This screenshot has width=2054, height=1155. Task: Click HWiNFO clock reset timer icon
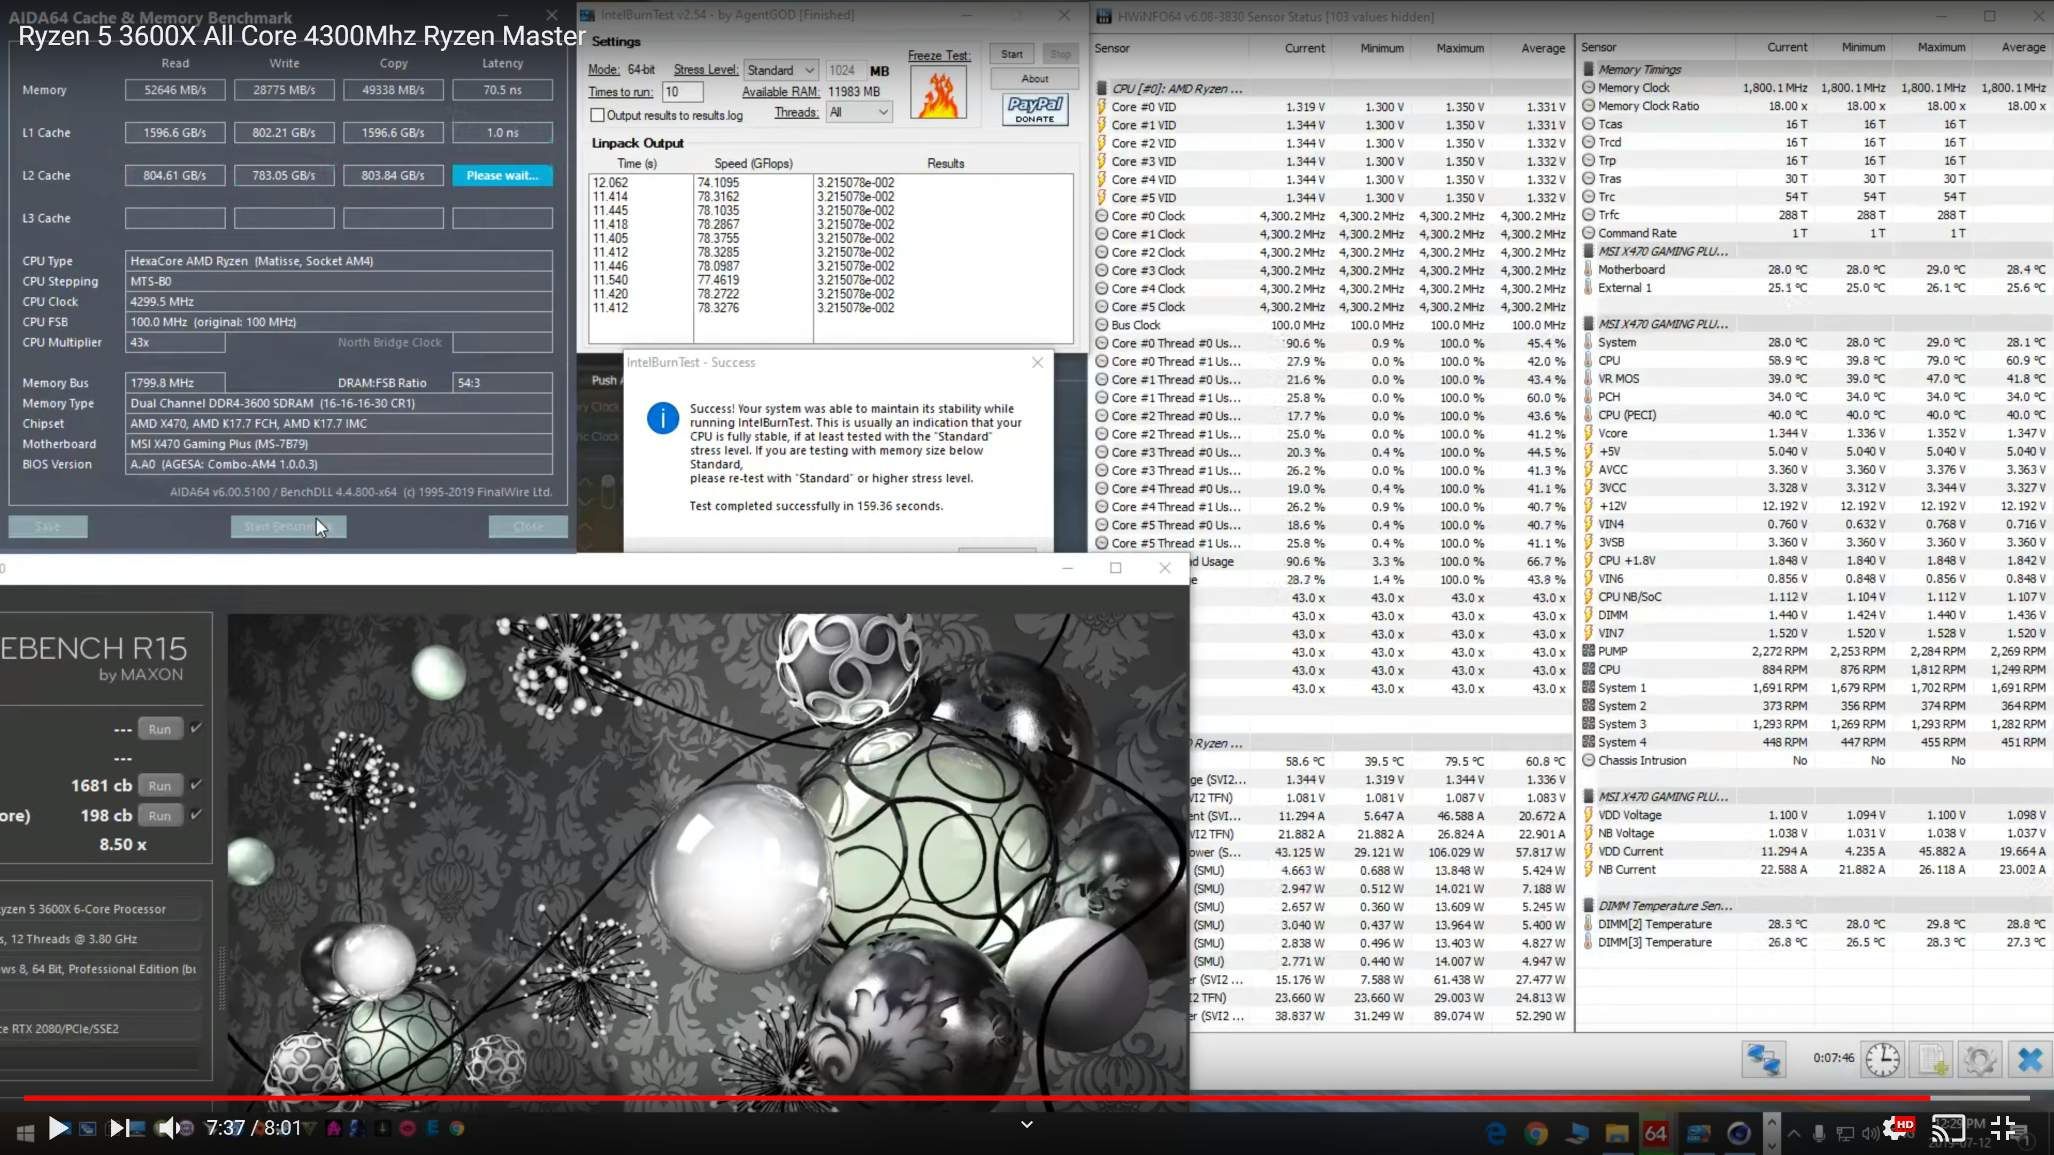click(x=1882, y=1059)
